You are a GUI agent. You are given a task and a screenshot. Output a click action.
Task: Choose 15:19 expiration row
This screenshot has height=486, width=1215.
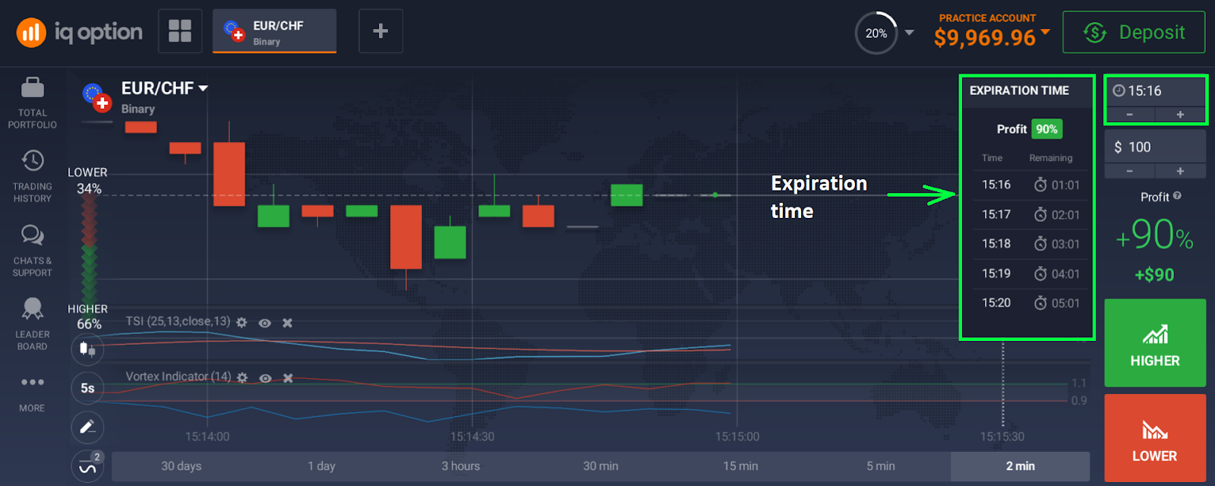coord(1030,273)
